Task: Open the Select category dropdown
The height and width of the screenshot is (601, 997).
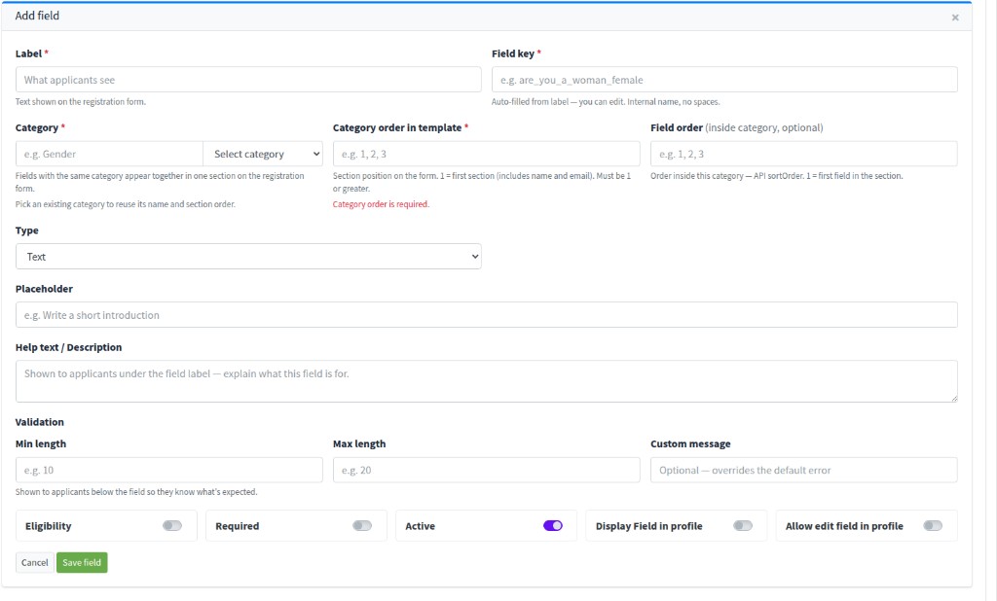Action: pos(263,154)
